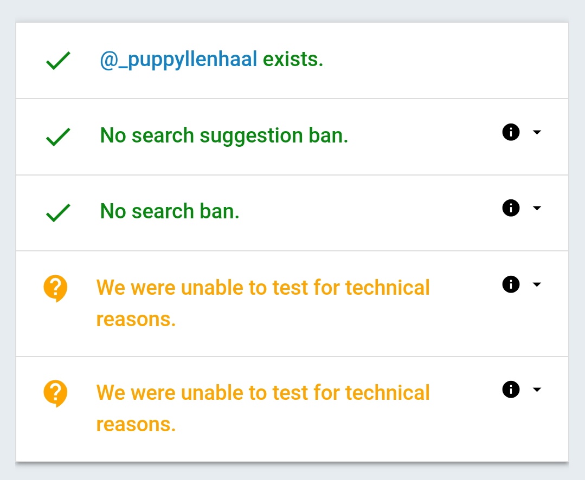This screenshot has width=585, height=480.
Task: Click orange question mark in bottom unable-to-test row
Action: [55, 393]
